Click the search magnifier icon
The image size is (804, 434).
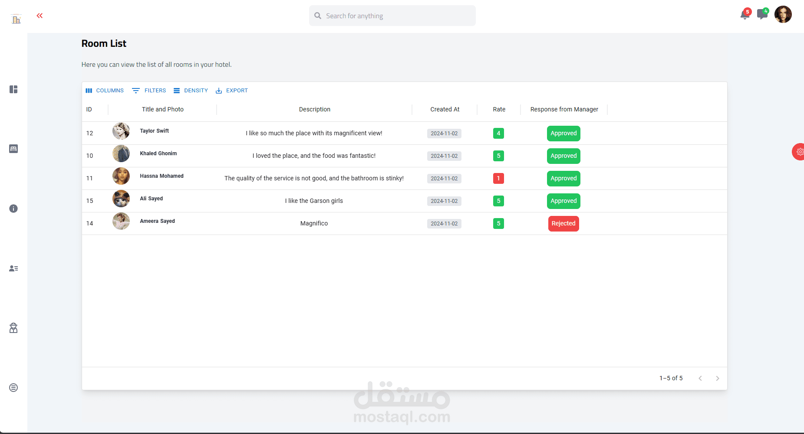[x=318, y=16]
